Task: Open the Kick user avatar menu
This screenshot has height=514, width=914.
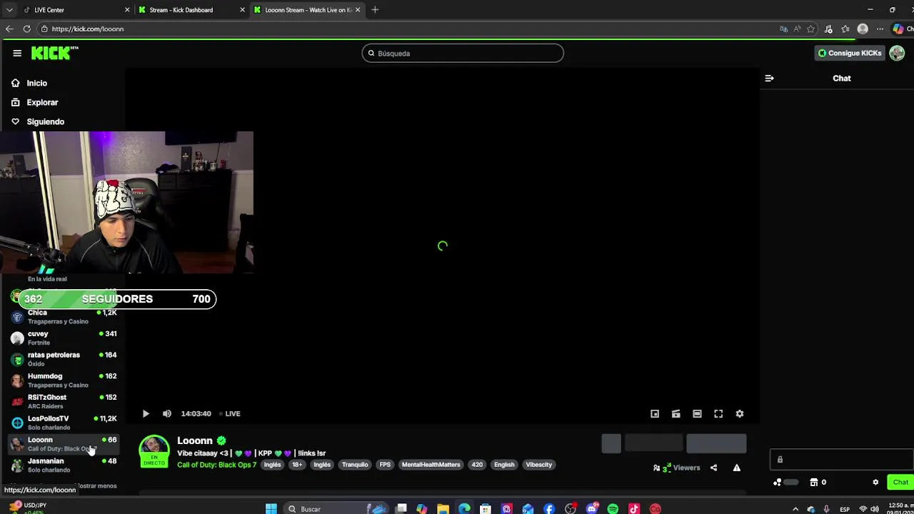Action: click(898, 53)
